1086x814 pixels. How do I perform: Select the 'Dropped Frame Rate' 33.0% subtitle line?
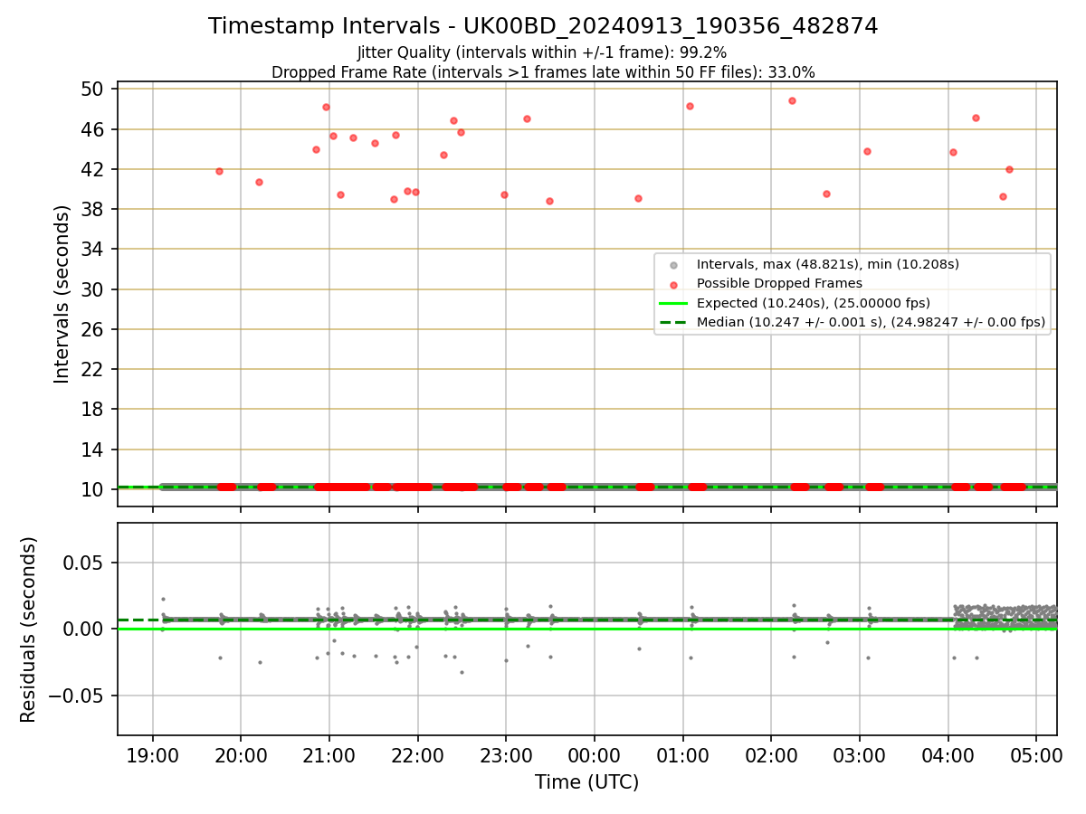543,72
